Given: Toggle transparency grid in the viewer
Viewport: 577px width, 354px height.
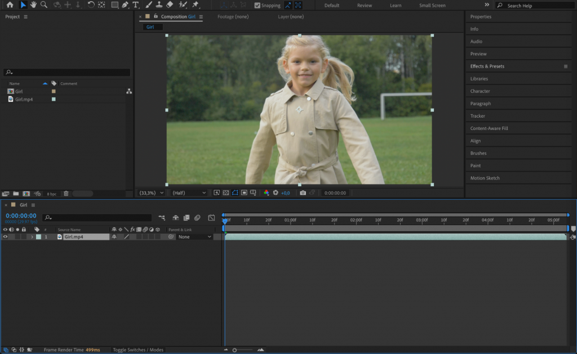Looking at the screenshot, I should [x=226, y=192].
